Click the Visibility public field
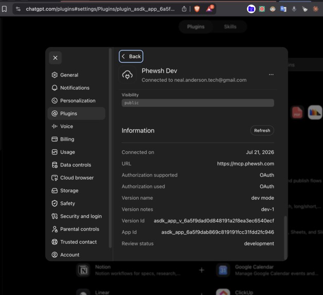This screenshot has width=323, height=295. click(198, 103)
